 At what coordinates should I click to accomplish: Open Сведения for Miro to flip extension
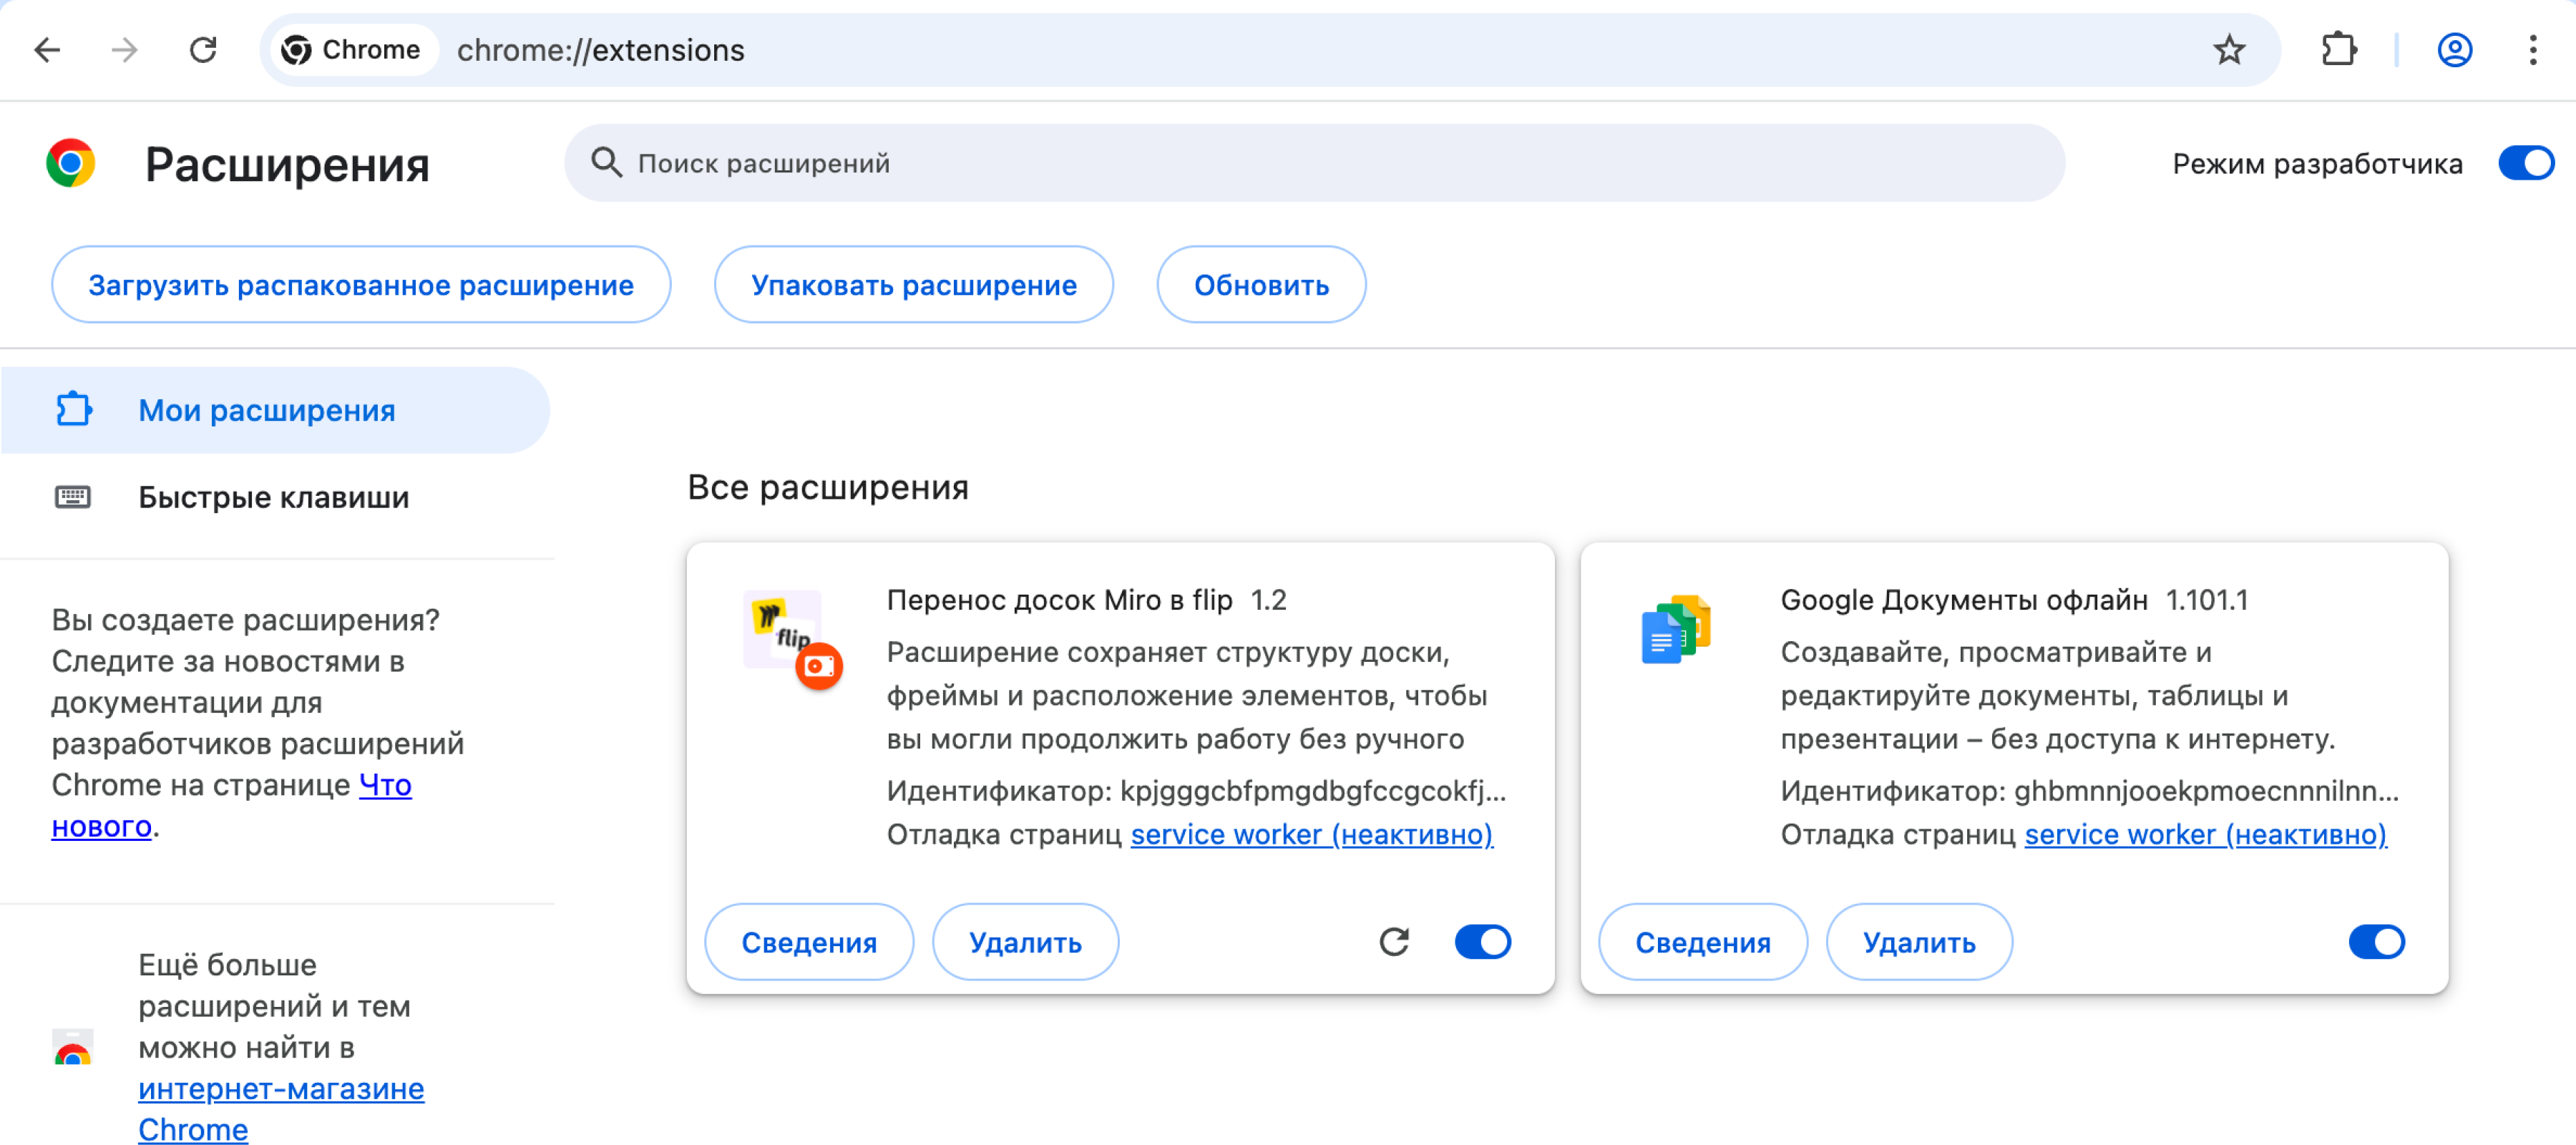809,942
